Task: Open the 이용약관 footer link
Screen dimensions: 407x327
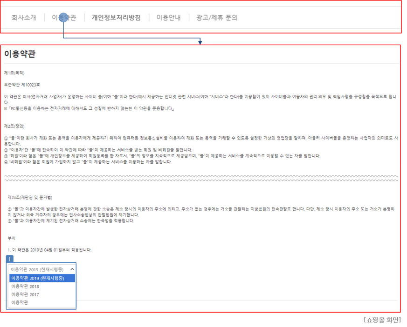Action: coord(64,18)
